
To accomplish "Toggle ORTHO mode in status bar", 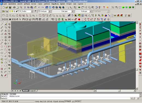I will (x=49, y=101).
